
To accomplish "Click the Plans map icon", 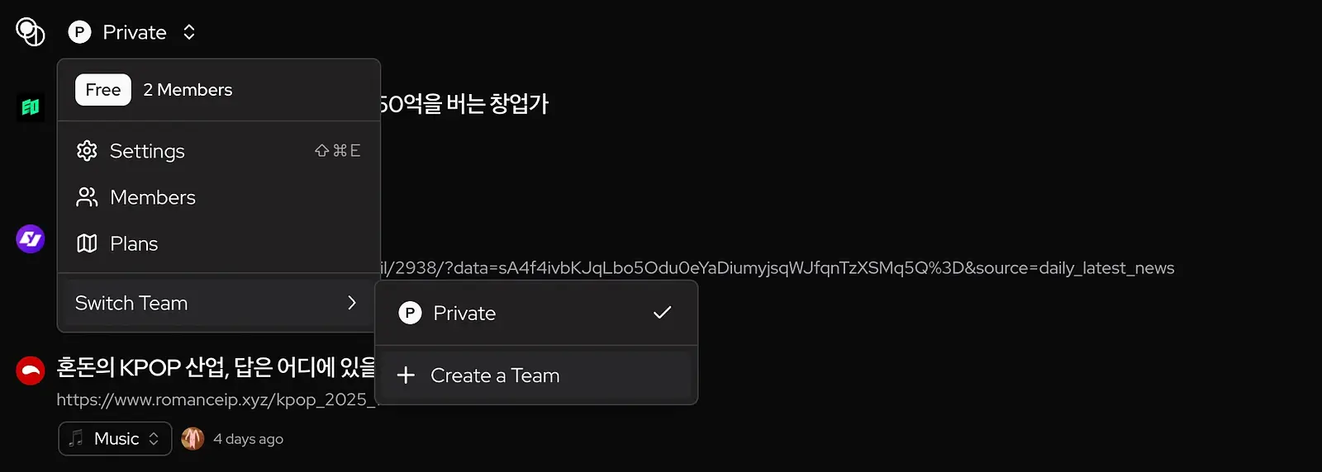I will coord(87,243).
